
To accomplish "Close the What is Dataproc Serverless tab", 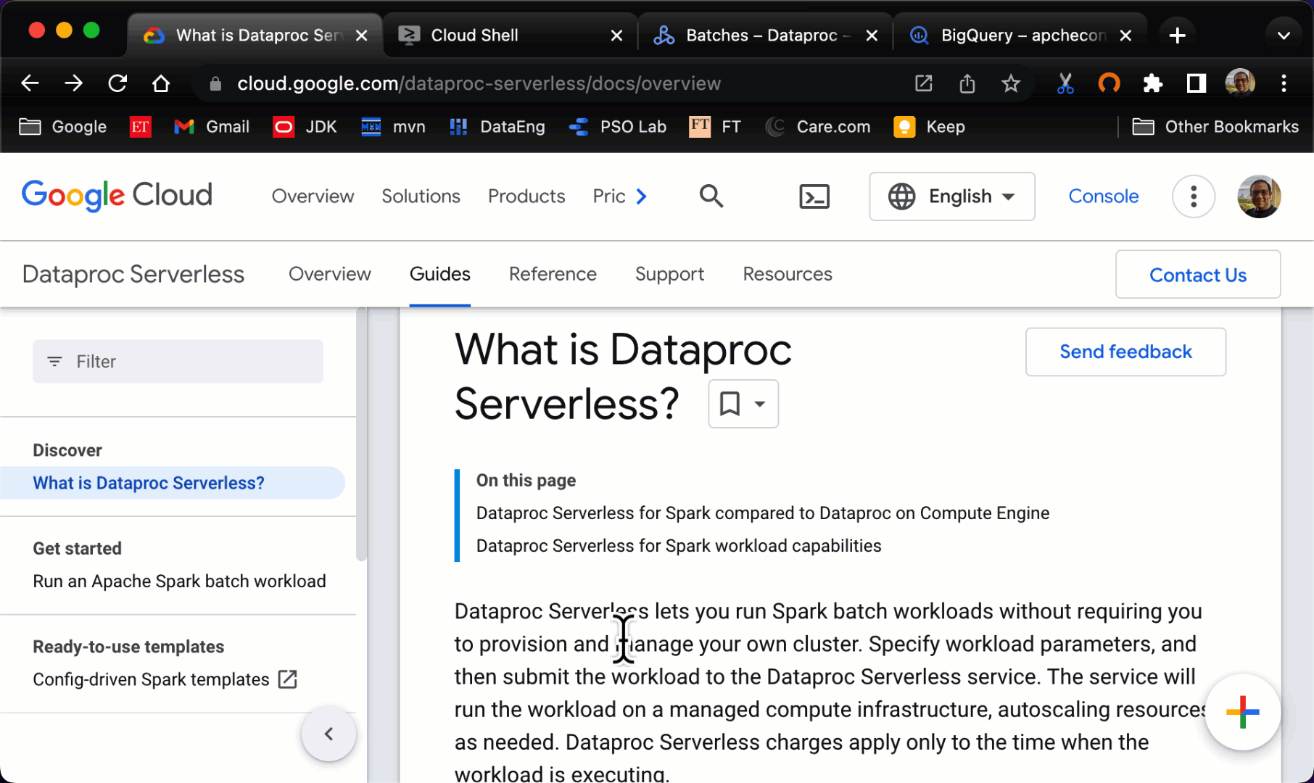I will (x=361, y=35).
